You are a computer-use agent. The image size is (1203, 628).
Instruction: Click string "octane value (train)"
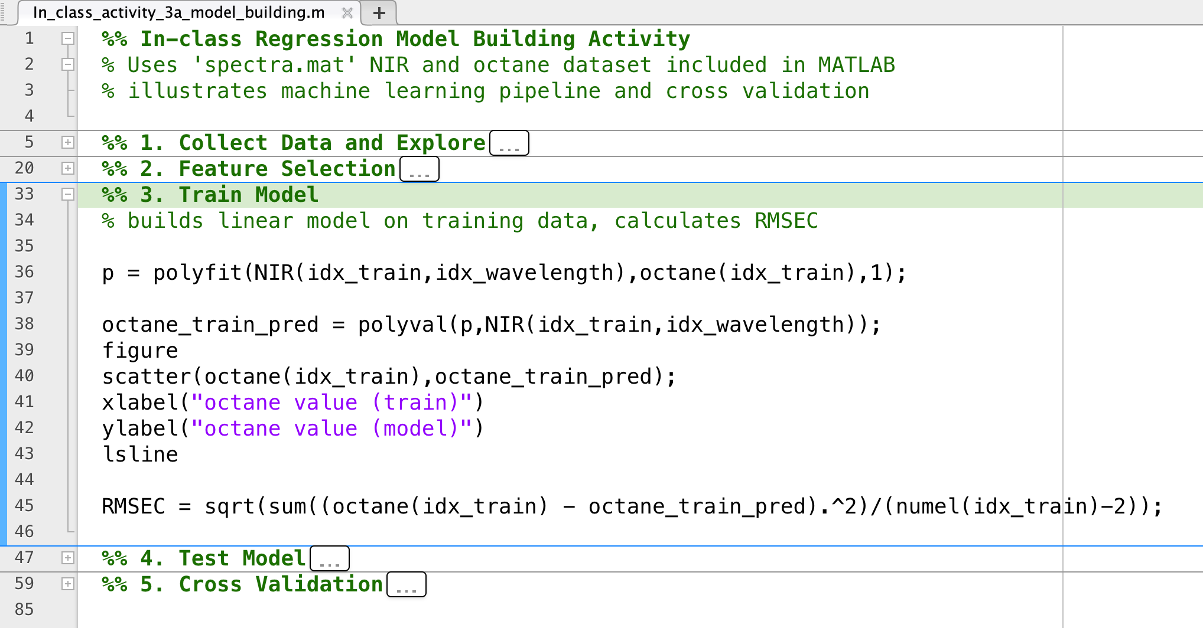pyautogui.click(x=331, y=403)
